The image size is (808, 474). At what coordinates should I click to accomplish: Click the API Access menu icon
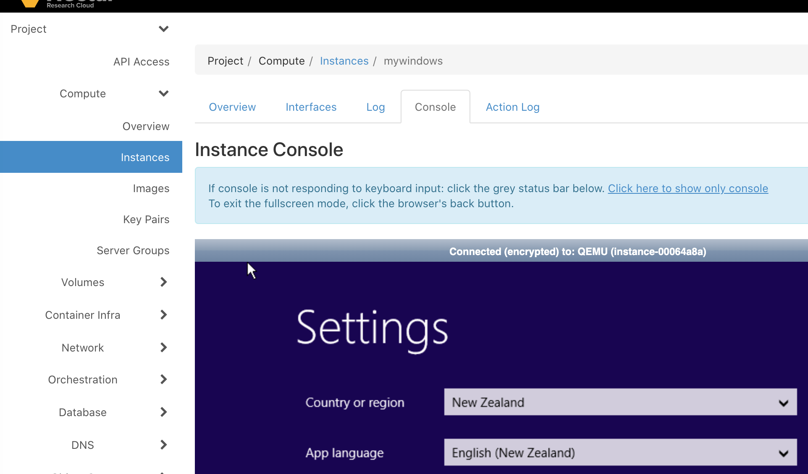pyautogui.click(x=141, y=61)
